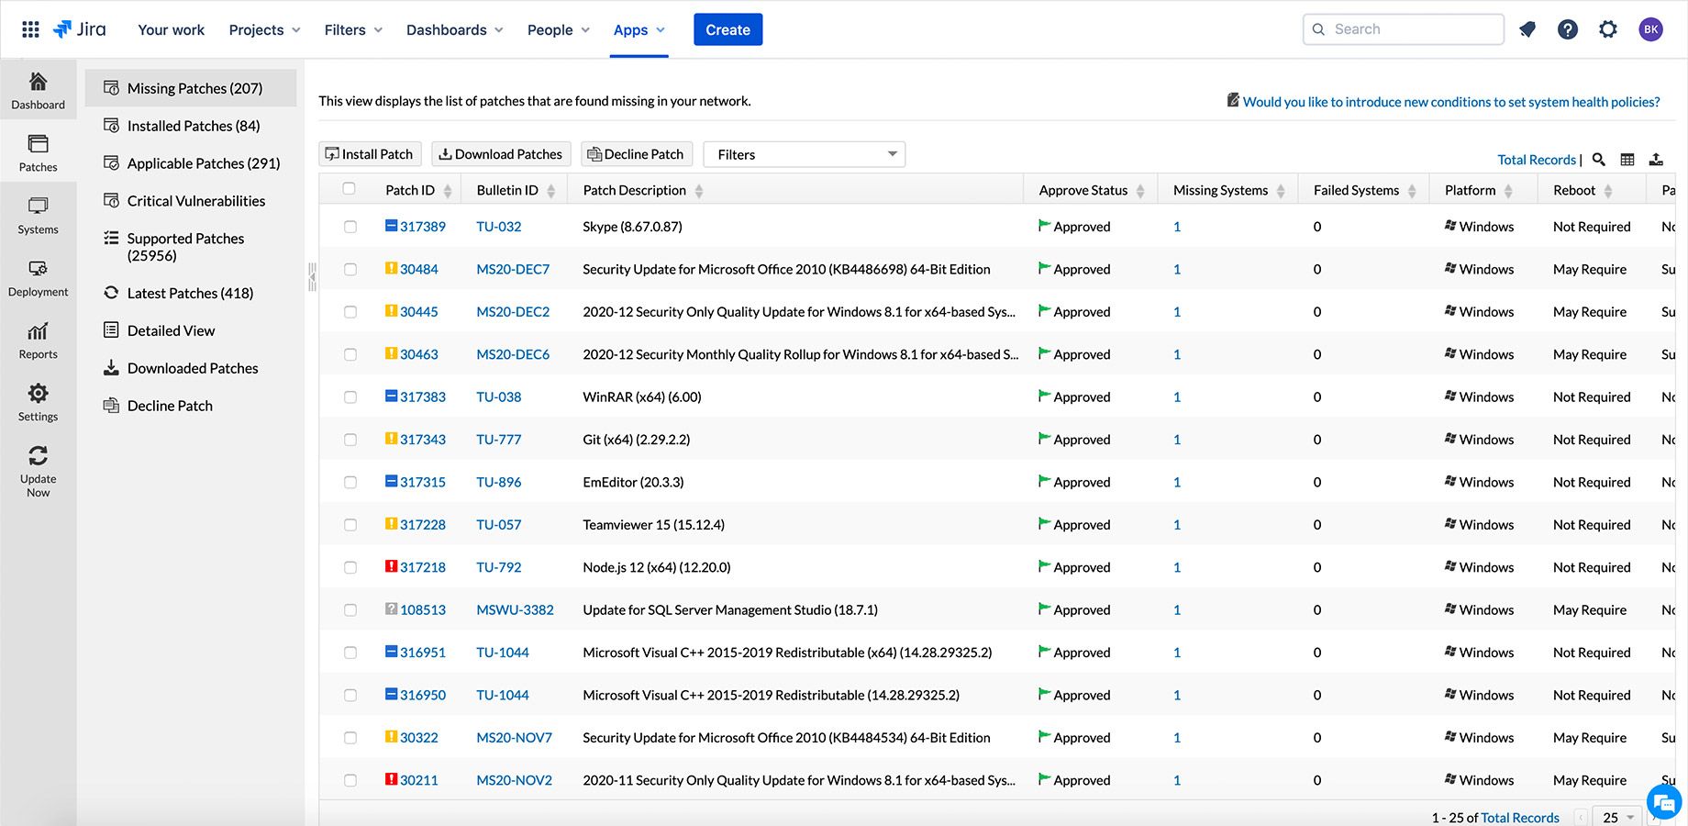Click the sidebar collapse handle
The width and height of the screenshot is (1688, 826).
[x=312, y=277]
